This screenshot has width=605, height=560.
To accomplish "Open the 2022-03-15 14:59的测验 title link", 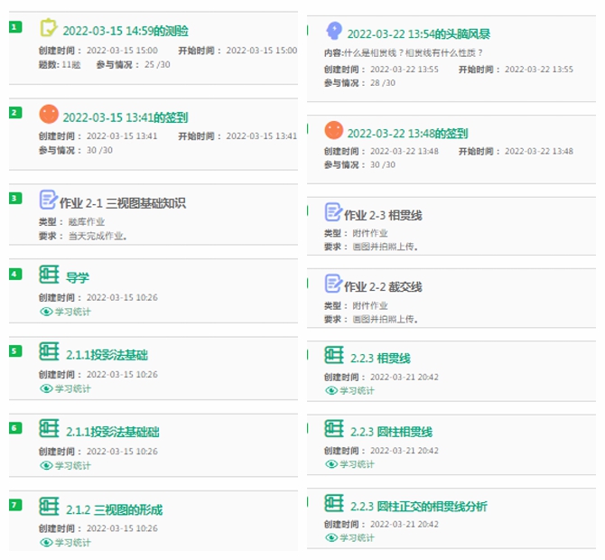I will coord(126,31).
